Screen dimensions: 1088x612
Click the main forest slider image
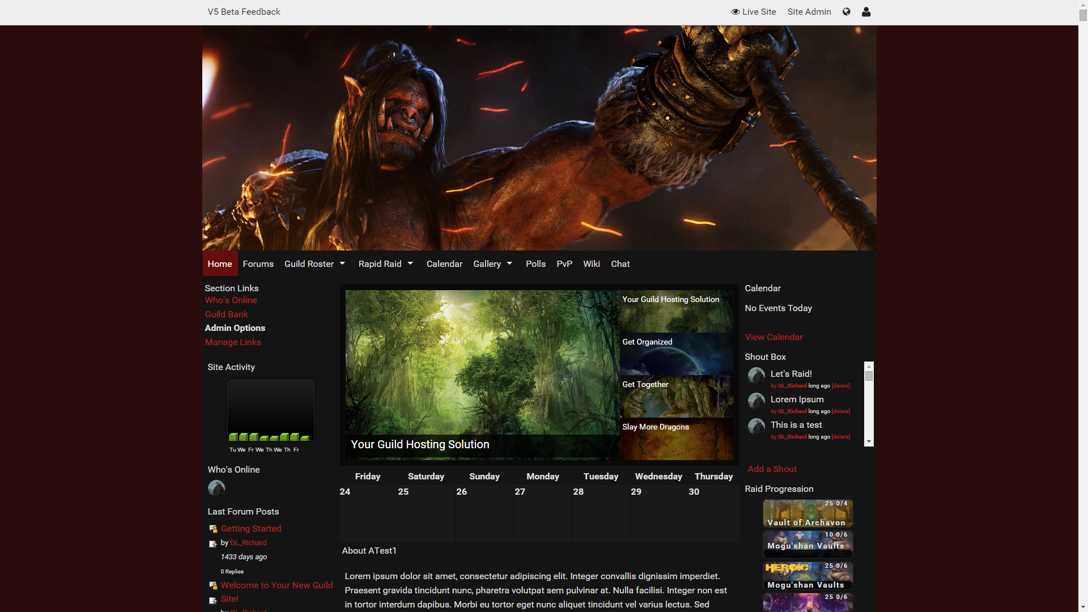point(482,375)
